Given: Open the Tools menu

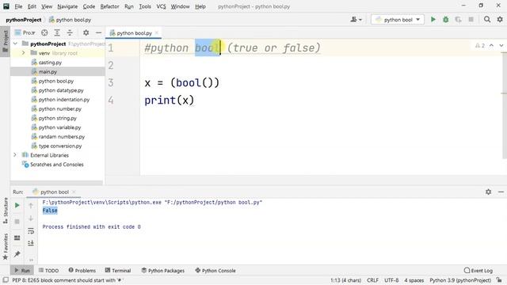Looking at the screenshot, I should 145,6.
